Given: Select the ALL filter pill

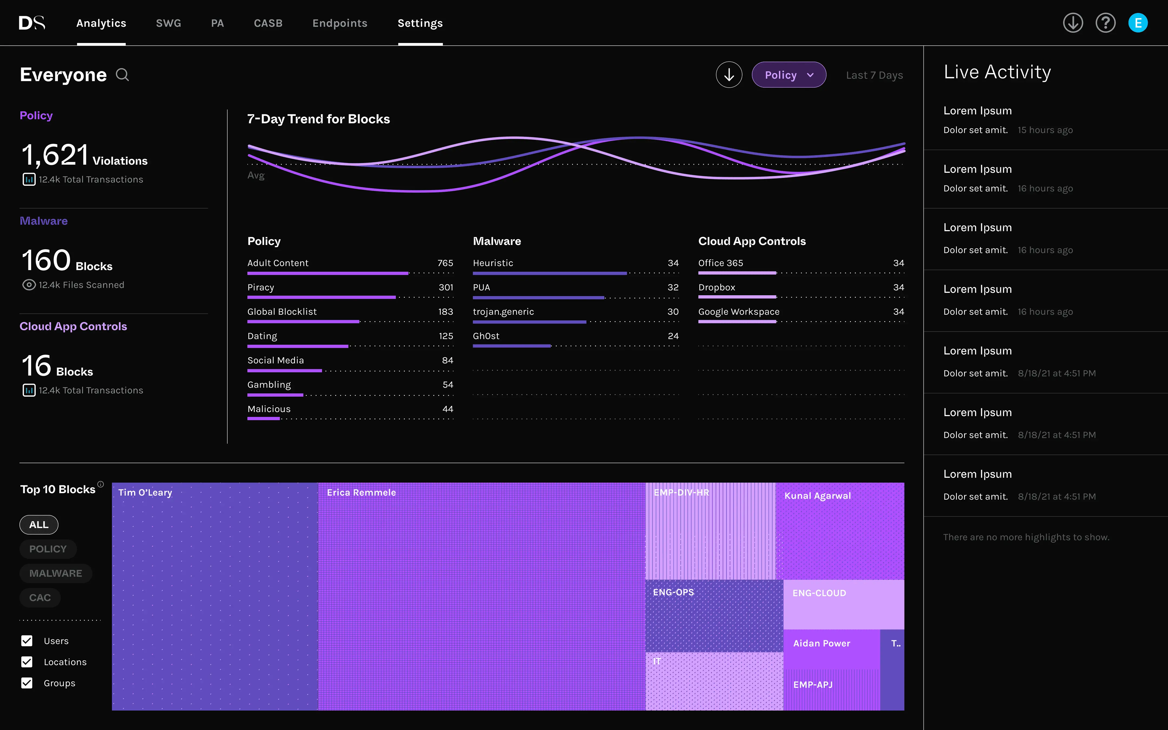Looking at the screenshot, I should [x=39, y=525].
